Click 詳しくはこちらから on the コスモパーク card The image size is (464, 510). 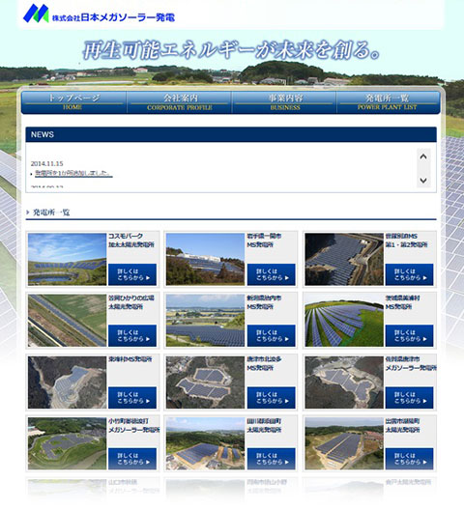pos(132,274)
